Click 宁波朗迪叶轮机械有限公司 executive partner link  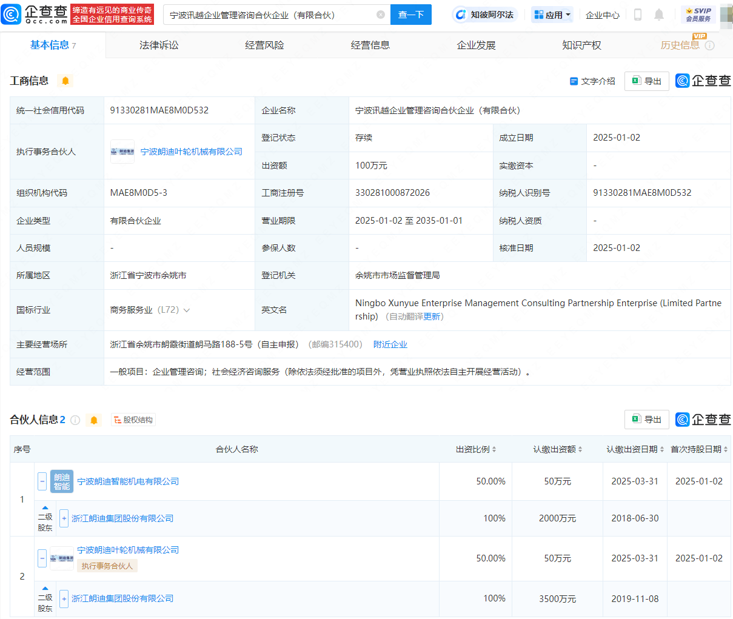pos(192,152)
